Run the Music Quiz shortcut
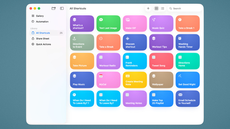Screen dimensions: 230x129 click(161, 24)
